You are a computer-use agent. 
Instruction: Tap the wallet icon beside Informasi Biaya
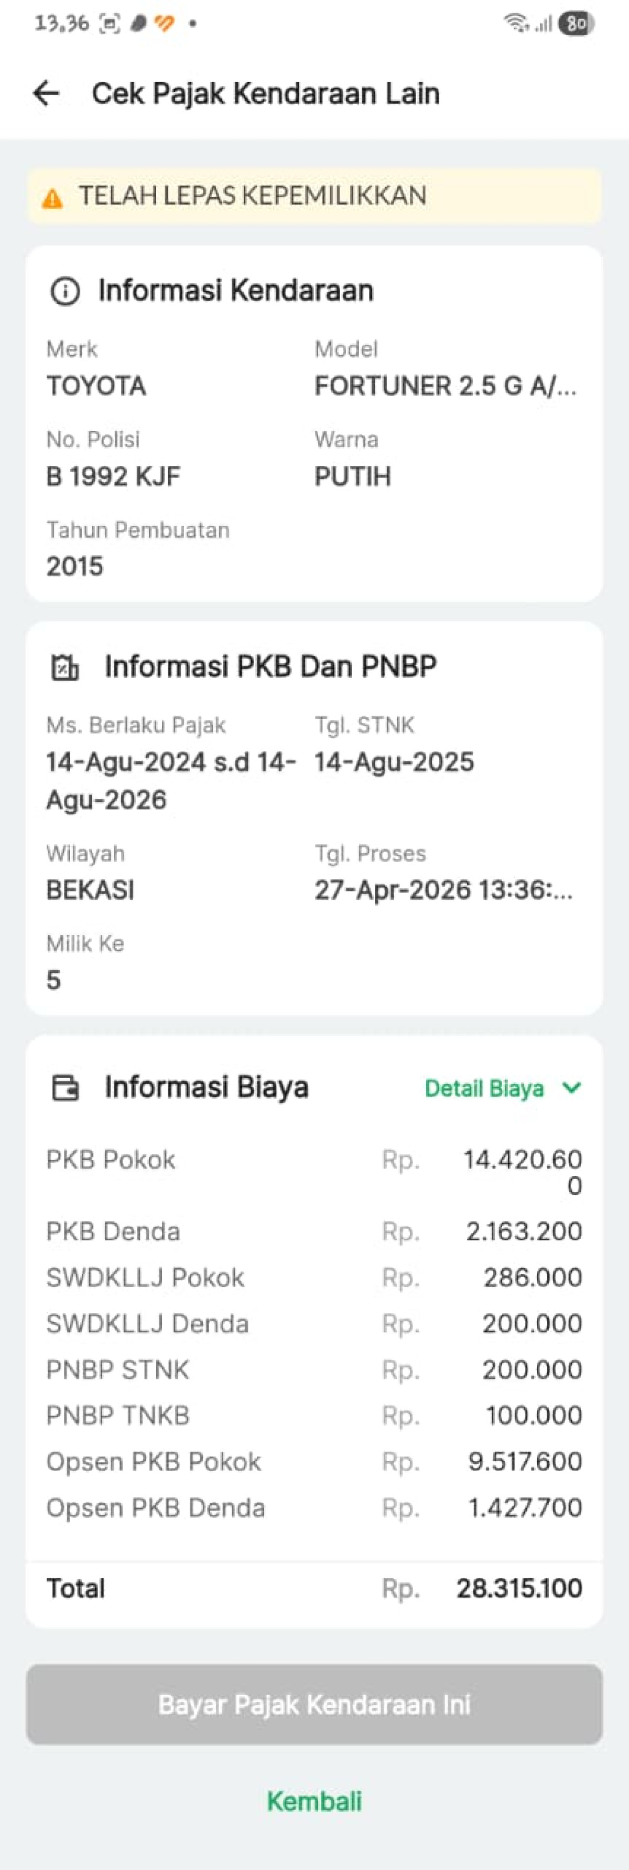(x=66, y=1088)
